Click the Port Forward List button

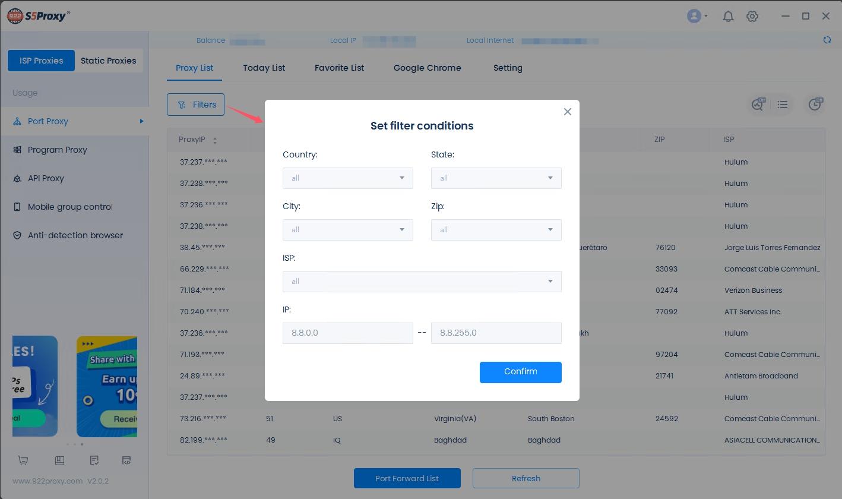click(407, 478)
